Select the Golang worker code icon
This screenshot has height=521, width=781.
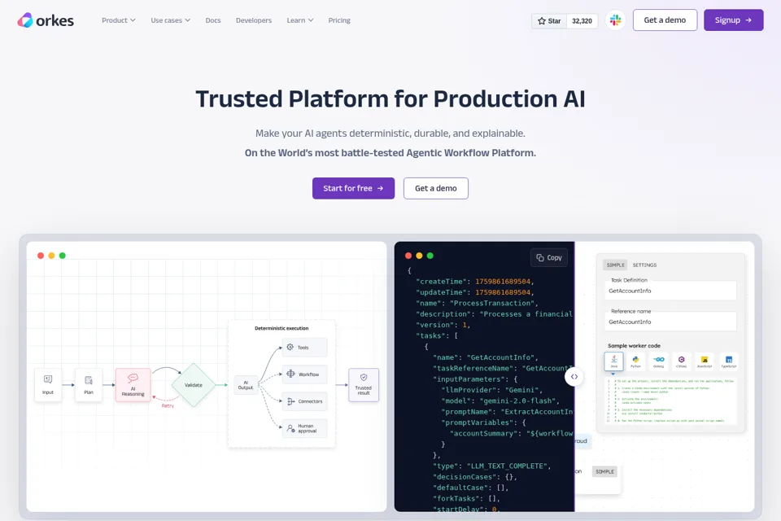tap(658, 361)
